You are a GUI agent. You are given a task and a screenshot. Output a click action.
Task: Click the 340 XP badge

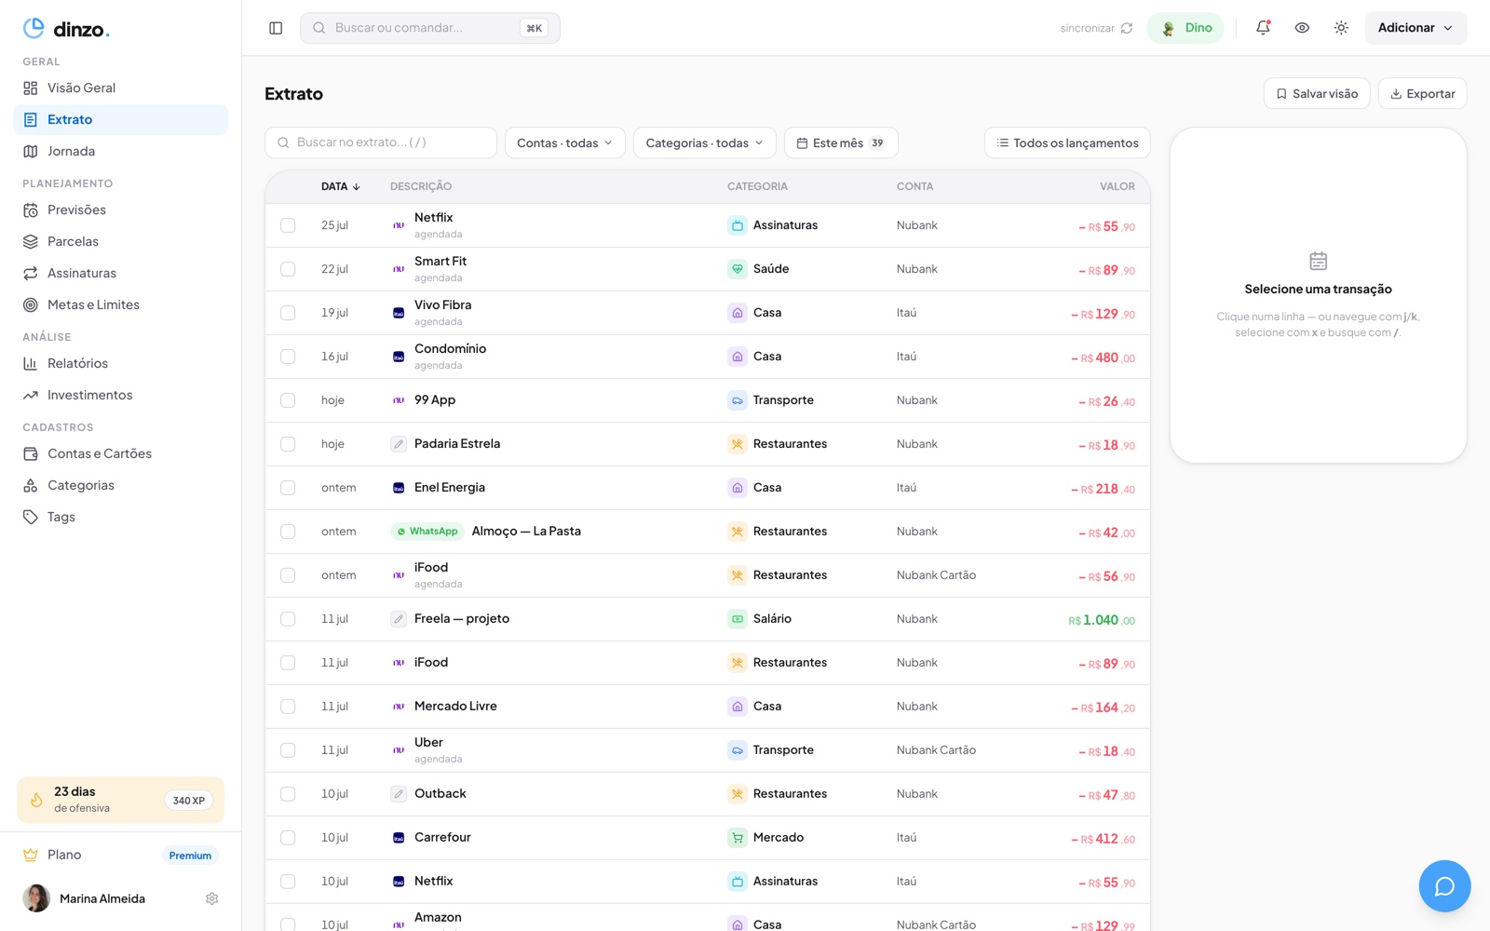pyautogui.click(x=189, y=800)
